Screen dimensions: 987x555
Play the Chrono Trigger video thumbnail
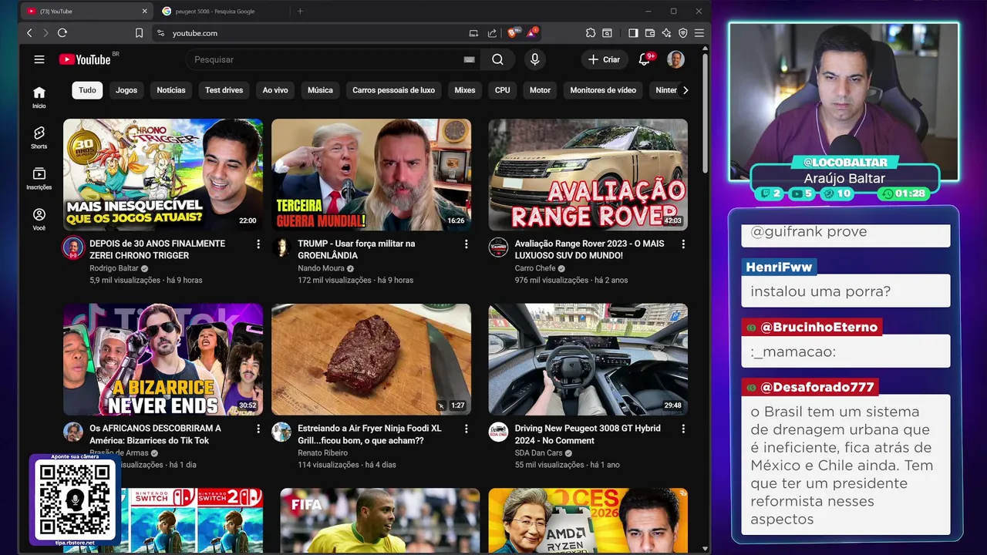163,174
